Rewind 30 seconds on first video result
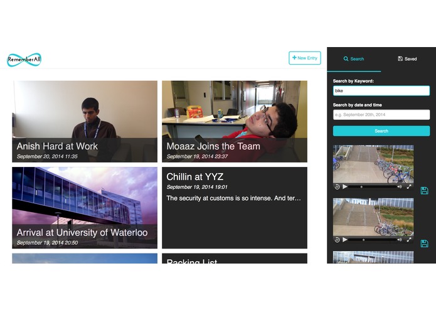 tap(337, 187)
